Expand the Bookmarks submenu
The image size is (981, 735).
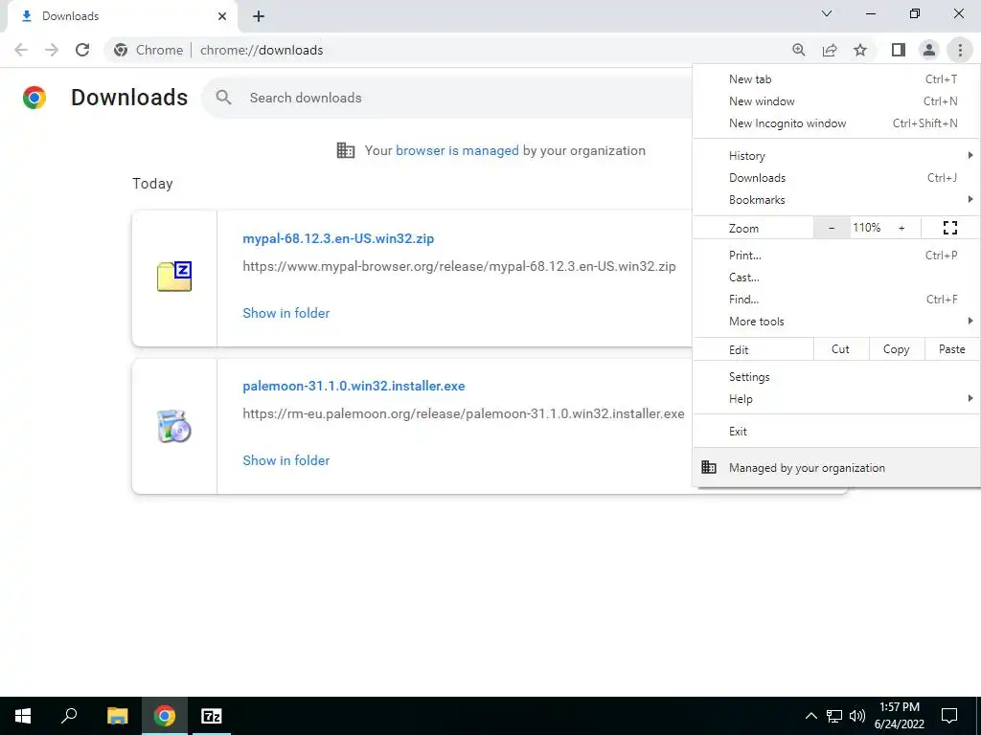pos(837,200)
